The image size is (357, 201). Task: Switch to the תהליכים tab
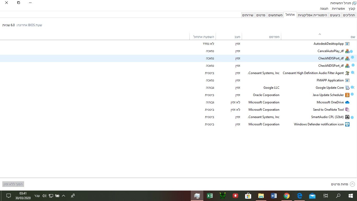[x=349, y=15]
